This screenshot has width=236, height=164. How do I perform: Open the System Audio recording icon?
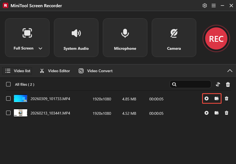click(76, 33)
